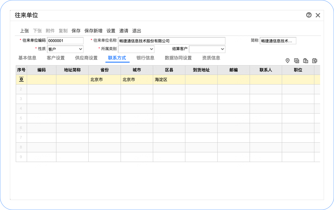Switch to the 基本信息 tab
Viewport: 334px width, 210px height.
coord(27,58)
